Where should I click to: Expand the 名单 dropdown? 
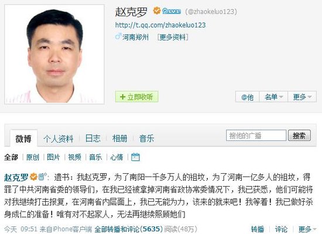pos(273,97)
